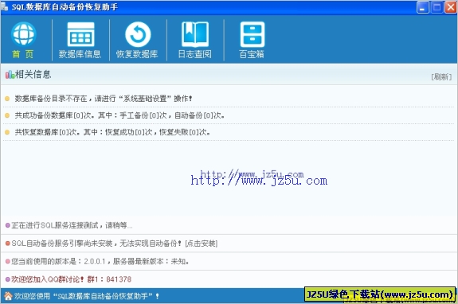Click the 欢迎您加入QQ群讨论 line
Image resolution: width=458 pixels, height=304 pixels.
(71, 279)
